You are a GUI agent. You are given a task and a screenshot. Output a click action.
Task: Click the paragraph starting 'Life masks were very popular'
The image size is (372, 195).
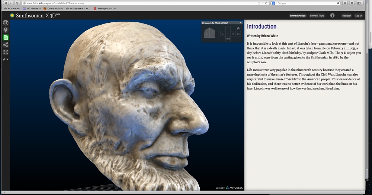(303, 79)
